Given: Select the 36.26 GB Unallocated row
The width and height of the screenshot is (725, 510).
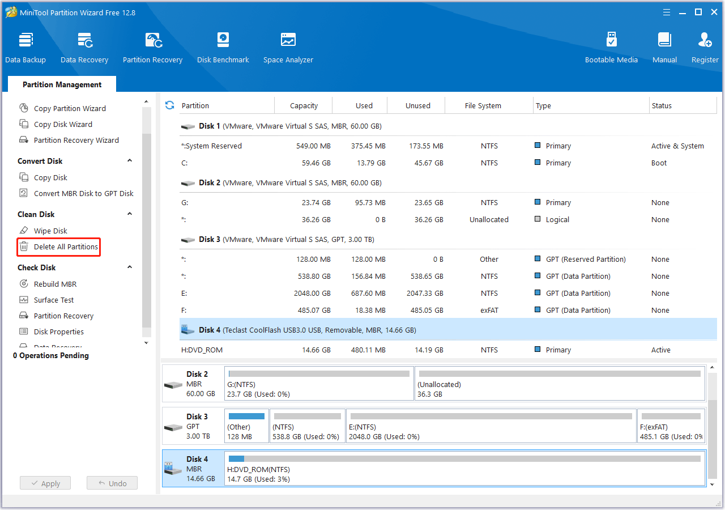Looking at the screenshot, I should click(448, 219).
